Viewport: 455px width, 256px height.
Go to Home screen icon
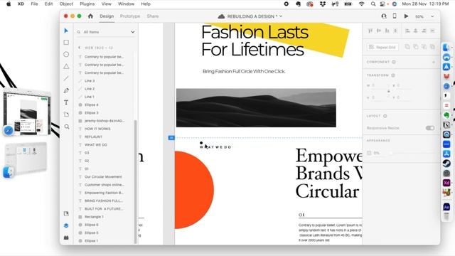point(90,16)
